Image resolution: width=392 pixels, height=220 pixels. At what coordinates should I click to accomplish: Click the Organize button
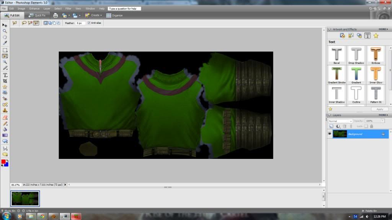[114, 15]
